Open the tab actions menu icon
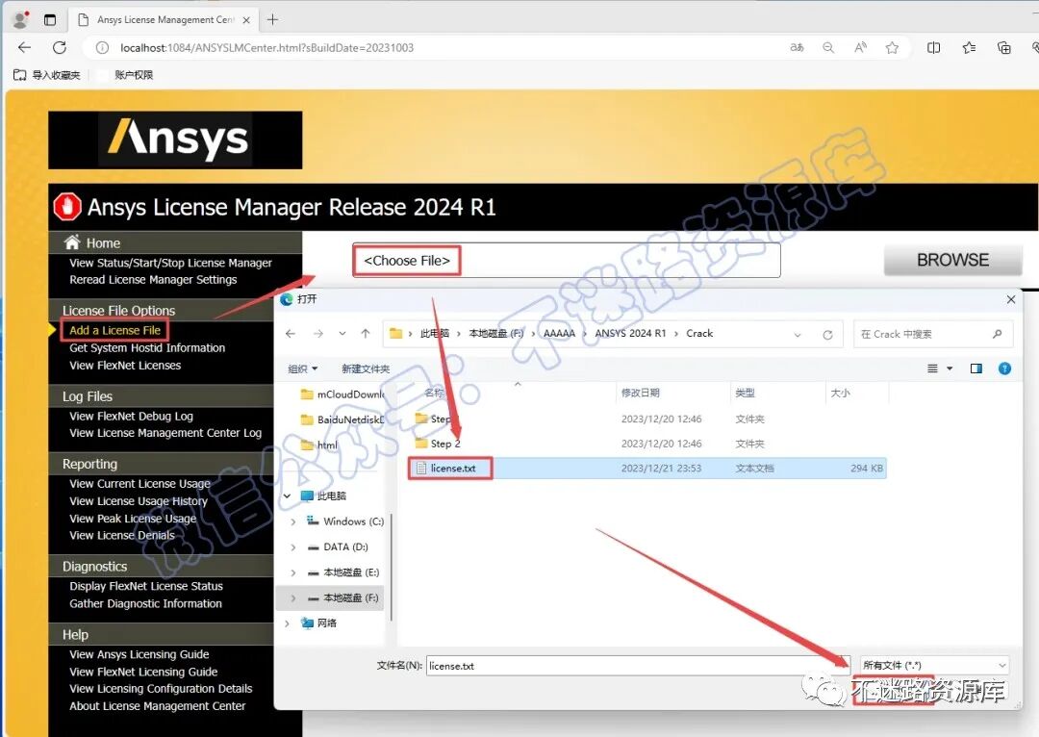Image resolution: width=1039 pixels, height=737 pixels. point(50,19)
